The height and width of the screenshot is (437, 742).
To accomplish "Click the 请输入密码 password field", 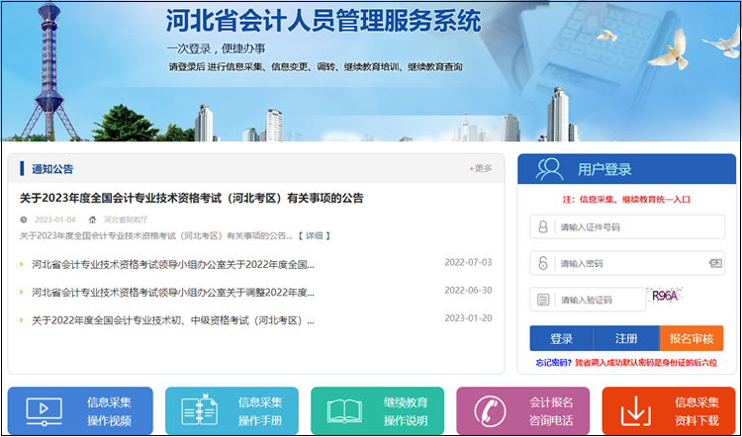I will click(x=627, y=263).
